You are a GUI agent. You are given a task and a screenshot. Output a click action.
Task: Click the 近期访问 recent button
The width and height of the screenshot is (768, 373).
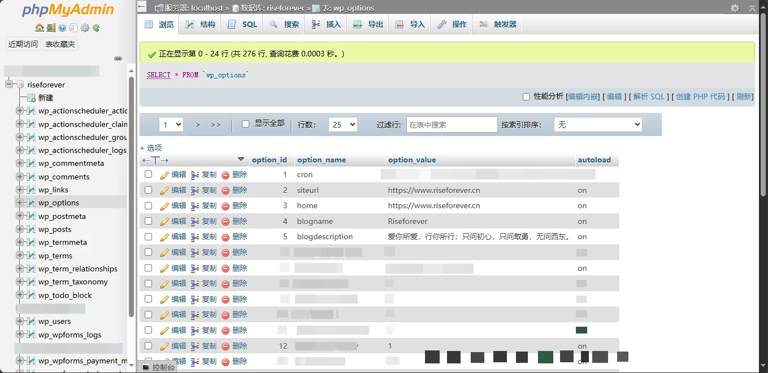coord(23,44)
